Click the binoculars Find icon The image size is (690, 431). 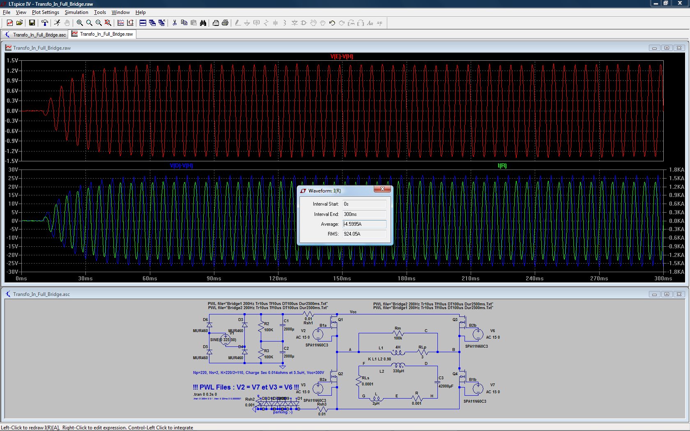203,23
